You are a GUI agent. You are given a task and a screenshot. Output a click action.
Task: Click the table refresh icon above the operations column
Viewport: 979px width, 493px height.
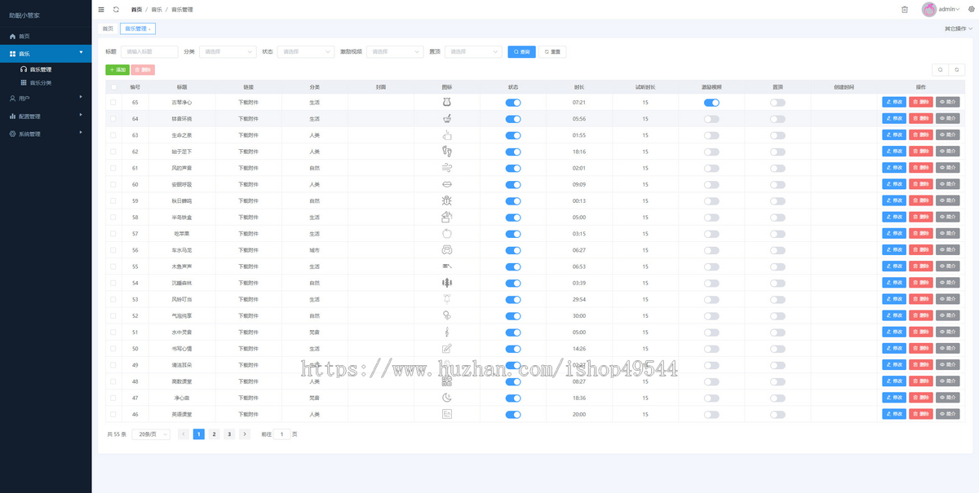click(957, 70)
